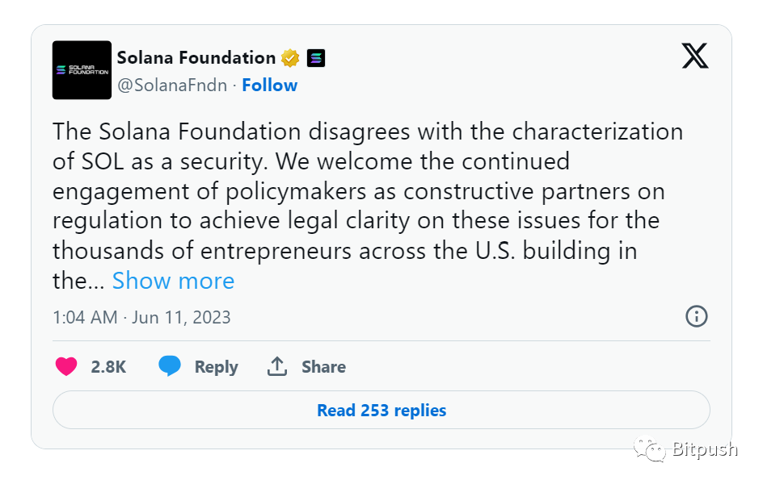Like the tweet with the heart icon

(x=66, y=366)
